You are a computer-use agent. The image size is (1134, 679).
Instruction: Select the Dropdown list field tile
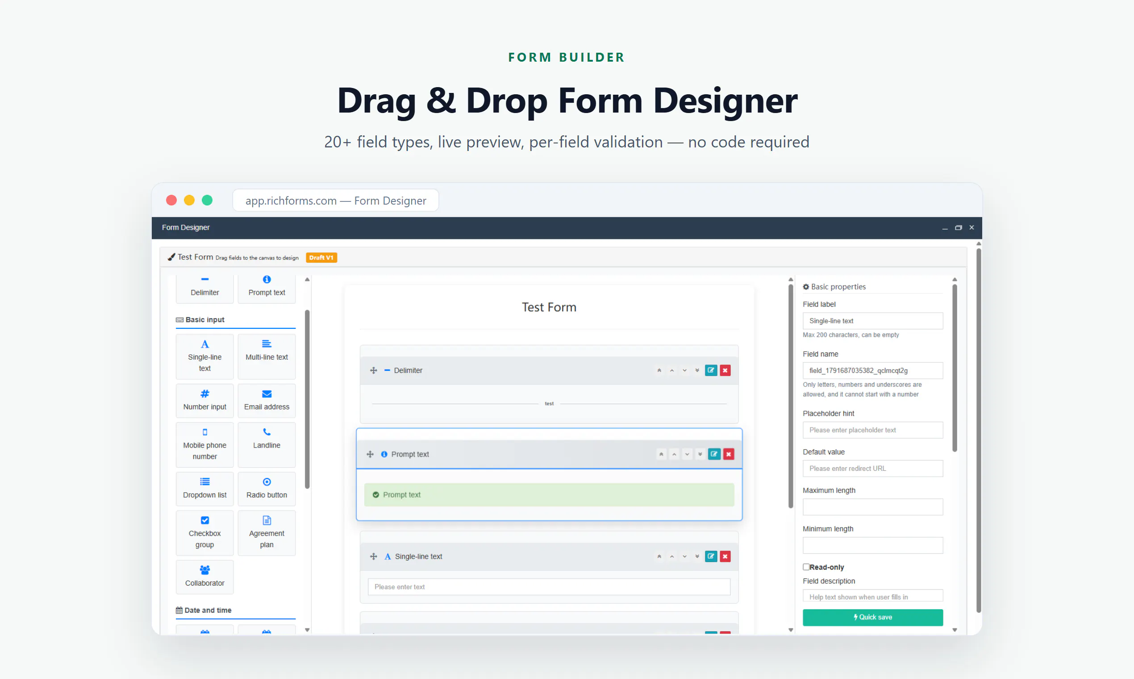point(204,489)
